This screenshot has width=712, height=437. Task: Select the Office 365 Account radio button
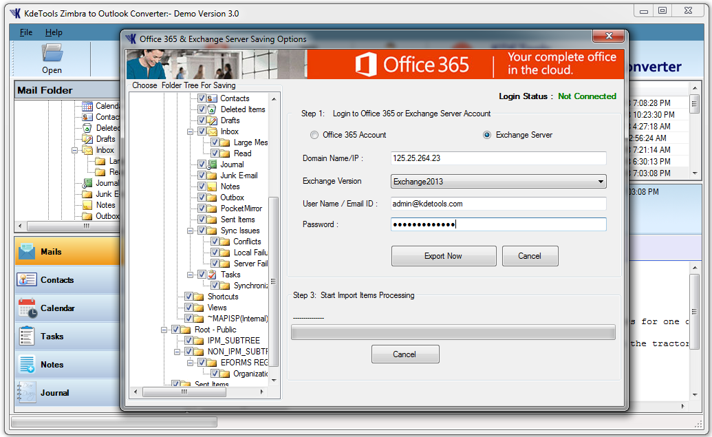(x=314, y=135)
